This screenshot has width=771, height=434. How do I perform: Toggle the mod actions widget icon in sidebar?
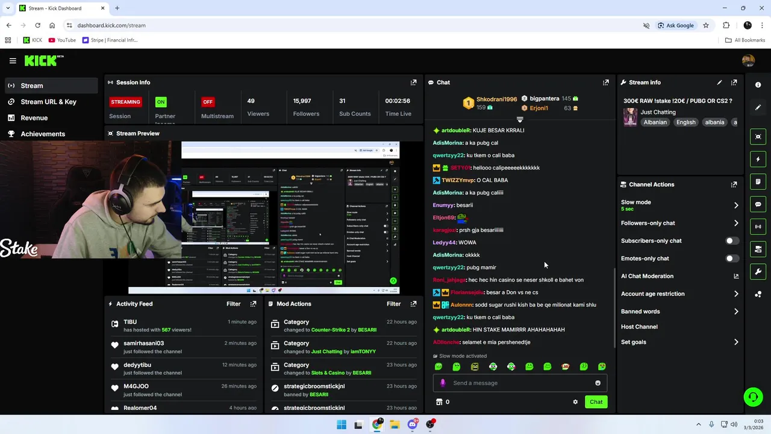[x=758, y=249]
